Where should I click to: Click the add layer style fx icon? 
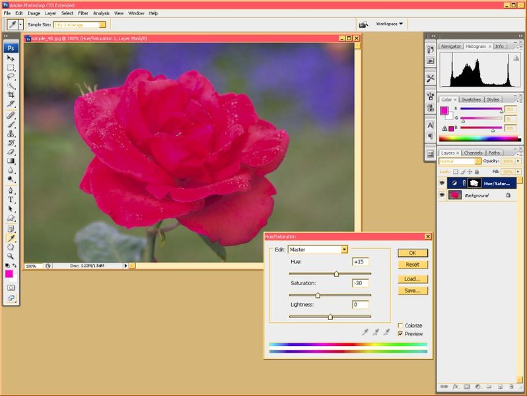click(x=456, y=387)
